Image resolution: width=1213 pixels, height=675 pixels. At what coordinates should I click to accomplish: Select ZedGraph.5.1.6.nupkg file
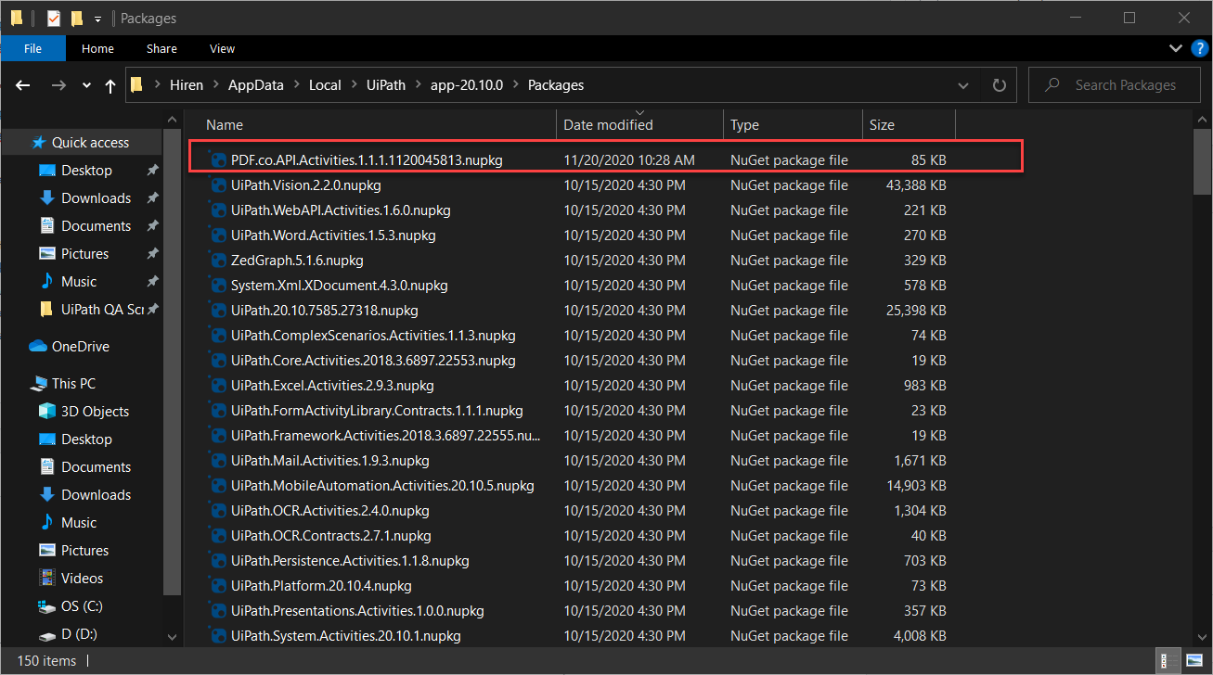297,261
